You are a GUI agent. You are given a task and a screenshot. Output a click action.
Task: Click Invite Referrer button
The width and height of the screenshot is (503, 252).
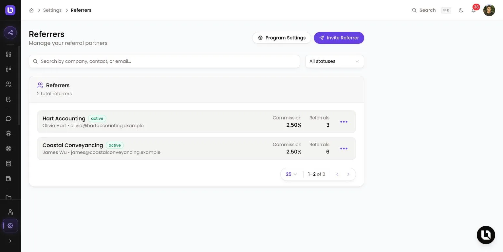[x=339, y=38]
